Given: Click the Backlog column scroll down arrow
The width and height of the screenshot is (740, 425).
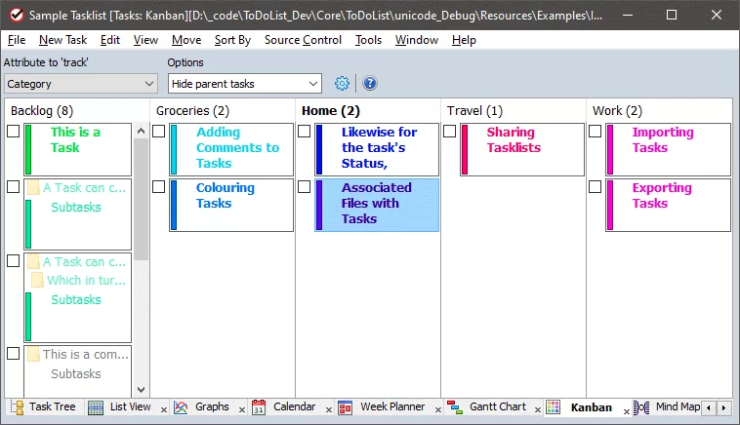Looking at the screenshot, I should pyautogui.click(x=142, y=389).
